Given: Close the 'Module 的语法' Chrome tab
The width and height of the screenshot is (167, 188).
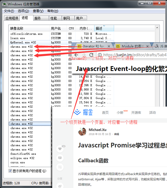Looking at the screenshot, I should (x=147, y=46).
